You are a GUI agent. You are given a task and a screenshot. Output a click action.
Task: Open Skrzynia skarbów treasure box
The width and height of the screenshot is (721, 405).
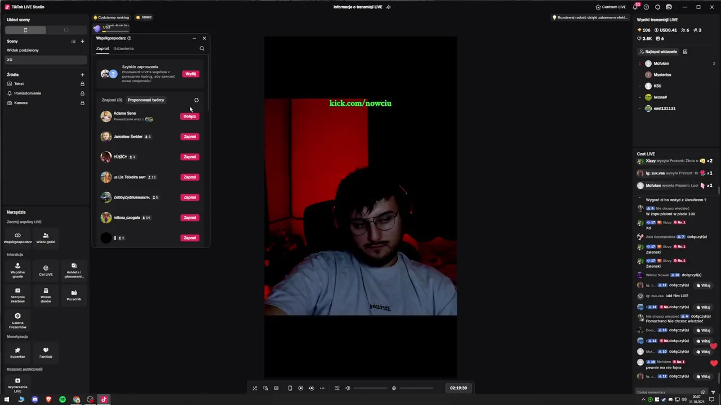(x=17, y=295)
